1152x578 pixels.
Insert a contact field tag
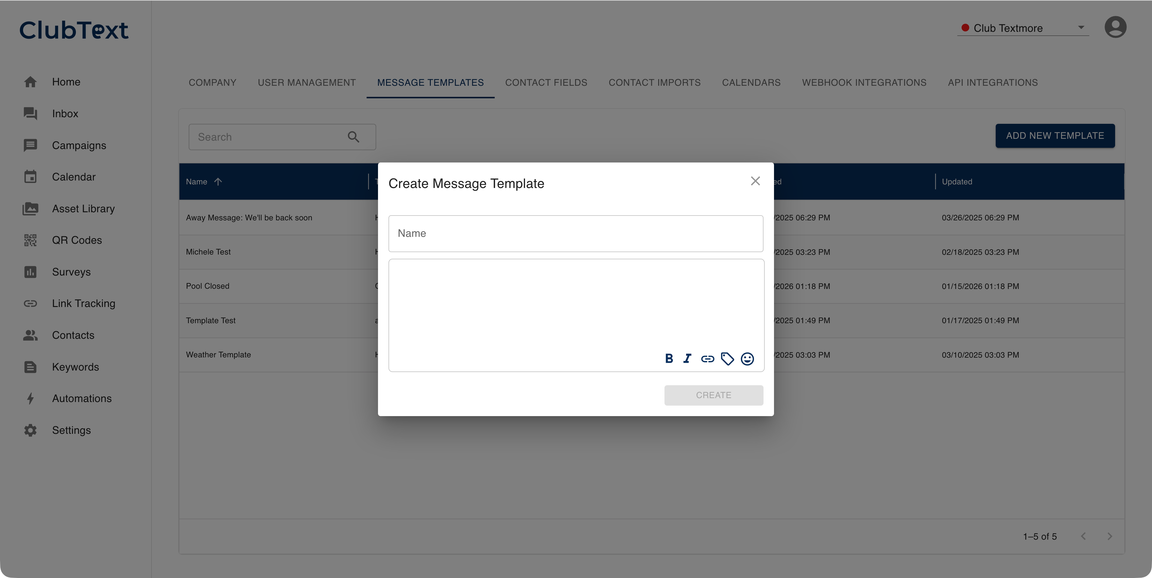pyautogui.click(x=727, y=359)
